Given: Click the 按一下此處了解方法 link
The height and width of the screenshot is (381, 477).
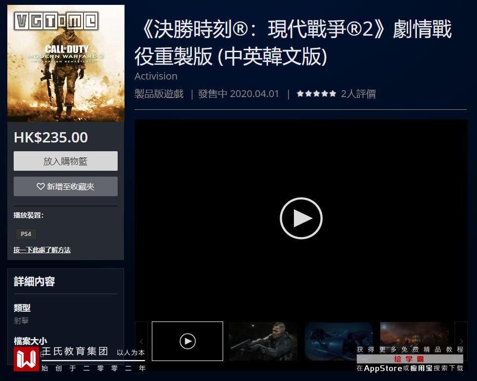Looking at the screenshot, I should pos(42,250).
